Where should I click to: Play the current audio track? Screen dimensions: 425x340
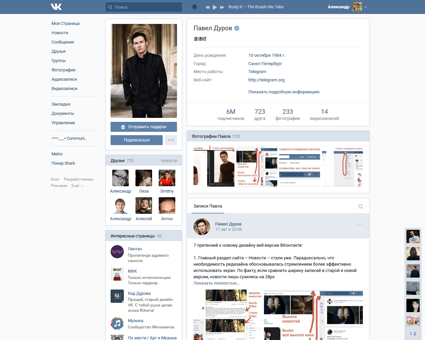(215, 7)
